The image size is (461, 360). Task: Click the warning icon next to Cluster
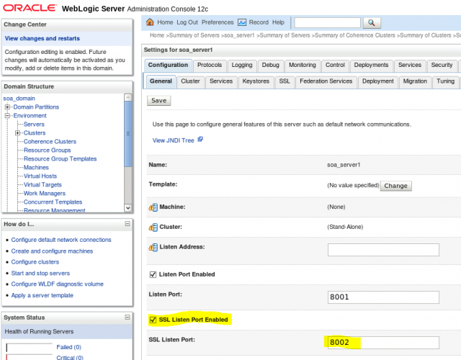tap(153, 228)
